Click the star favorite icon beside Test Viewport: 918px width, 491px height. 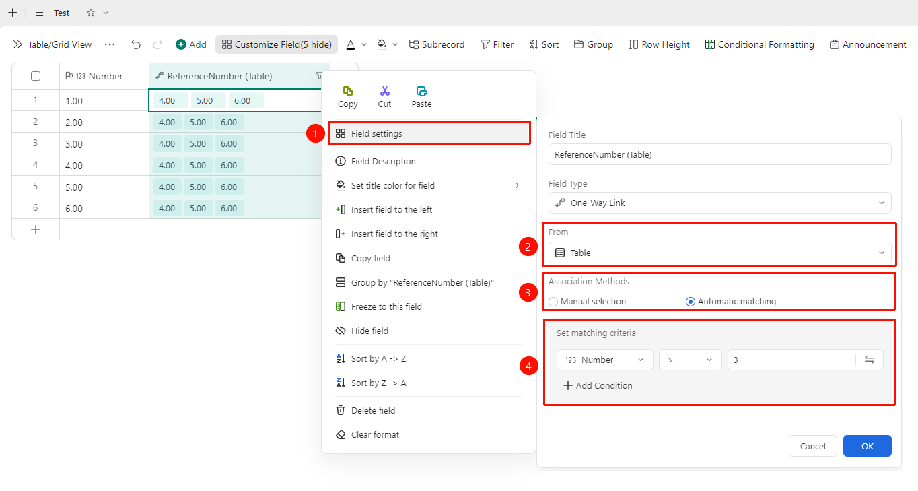point(91,13)
